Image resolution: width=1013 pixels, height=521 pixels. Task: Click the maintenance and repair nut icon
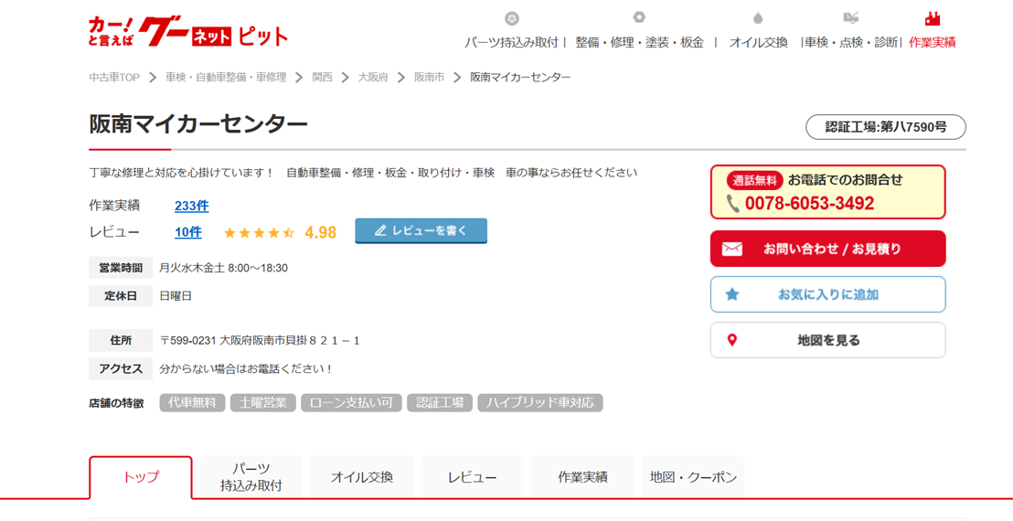(x=639, y=17)
